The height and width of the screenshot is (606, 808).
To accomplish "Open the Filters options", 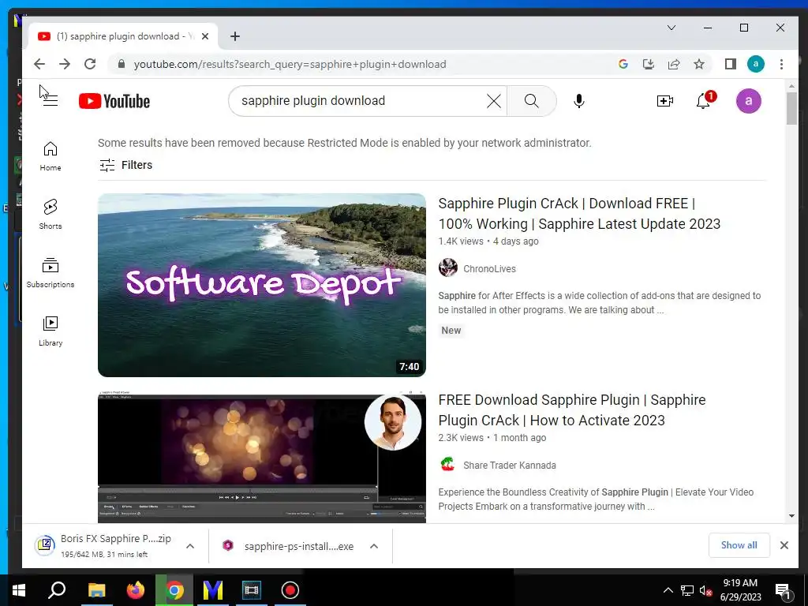I will pos(125,165).
